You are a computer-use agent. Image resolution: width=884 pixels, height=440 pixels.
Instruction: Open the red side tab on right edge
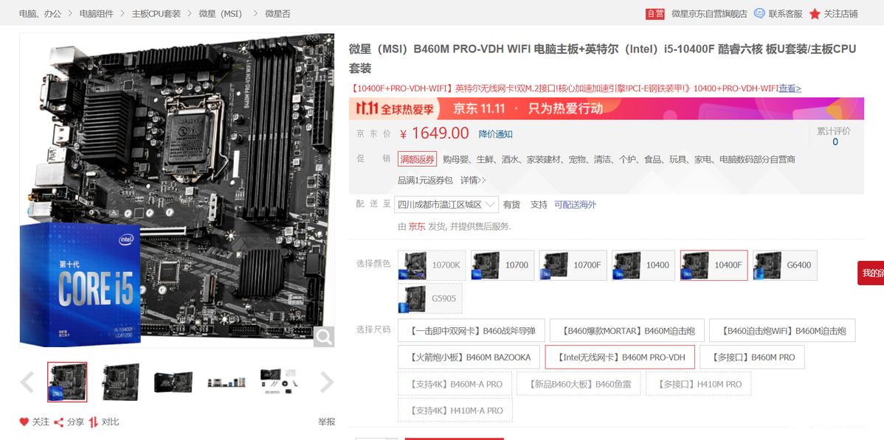(871, 273)
